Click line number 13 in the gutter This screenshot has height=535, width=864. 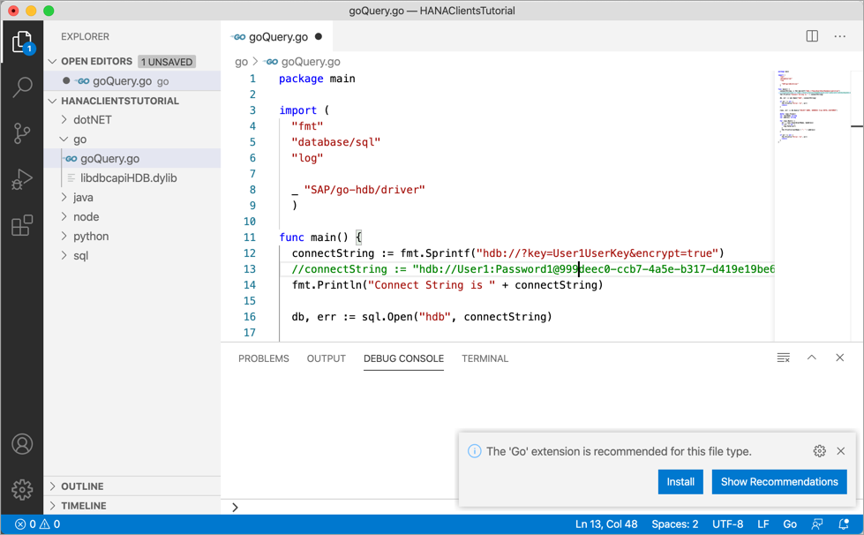coord(250,269)
